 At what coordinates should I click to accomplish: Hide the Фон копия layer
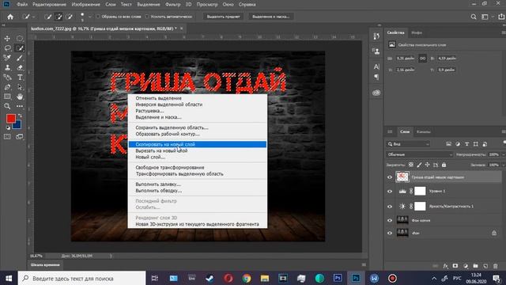pyautogui.click(x=390, y=220)
